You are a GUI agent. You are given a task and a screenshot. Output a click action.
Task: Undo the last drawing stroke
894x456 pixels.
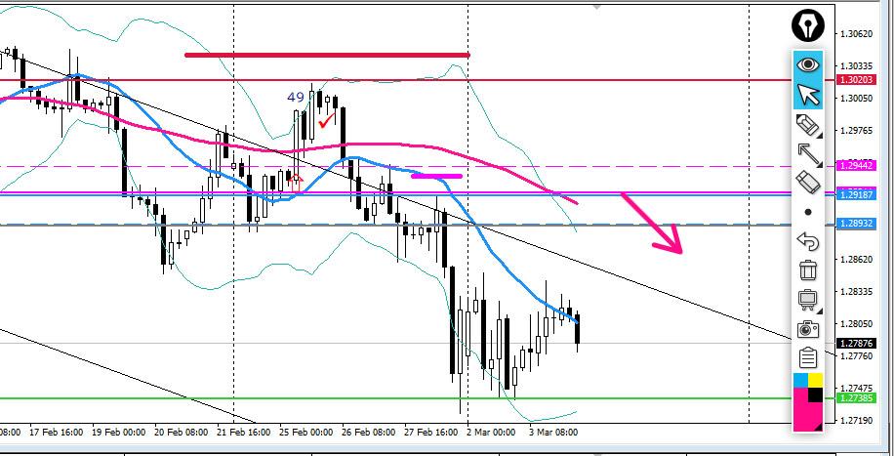[x=808, y=241]
